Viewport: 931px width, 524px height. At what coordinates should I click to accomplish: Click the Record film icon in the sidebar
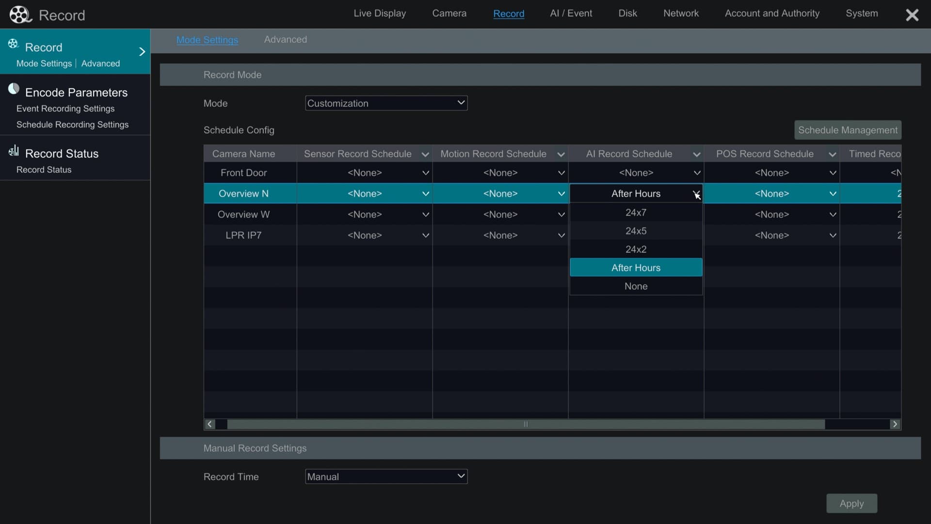(13, 43)
